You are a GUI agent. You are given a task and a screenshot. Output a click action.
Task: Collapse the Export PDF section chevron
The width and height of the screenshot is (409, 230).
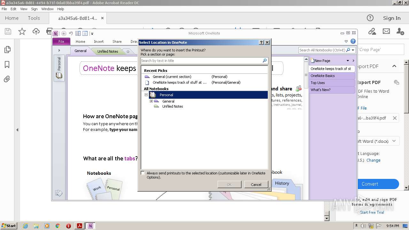pos(394,66)
